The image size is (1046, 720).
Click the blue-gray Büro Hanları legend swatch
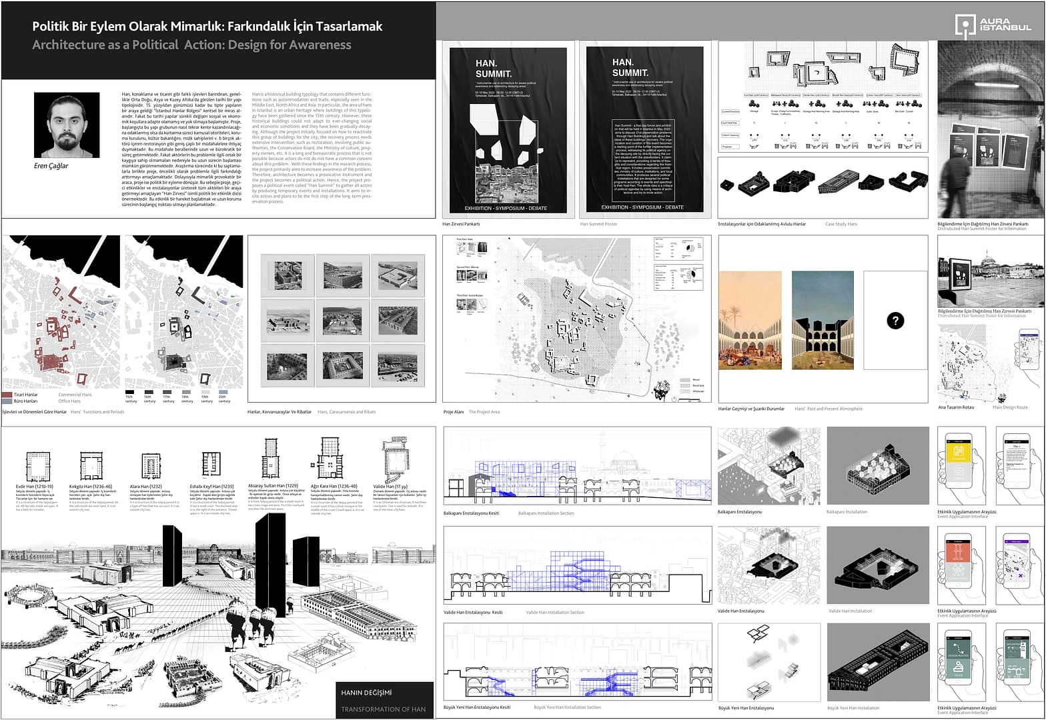[x=7, y=401]
